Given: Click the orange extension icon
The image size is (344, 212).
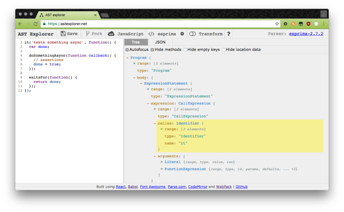Looking at the screenshot, I should (293, 24).
